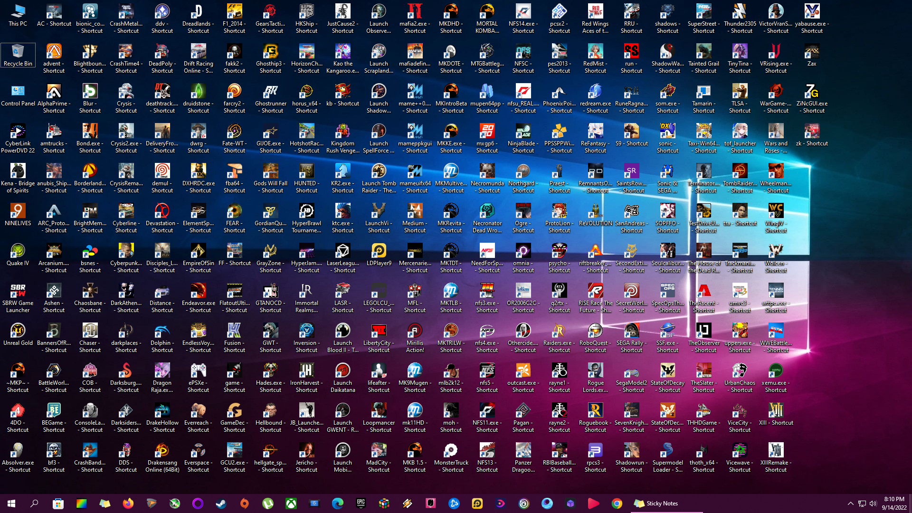Select Kingdom Rush Vengeance icon
912x513 pixels.
(343, 138)
